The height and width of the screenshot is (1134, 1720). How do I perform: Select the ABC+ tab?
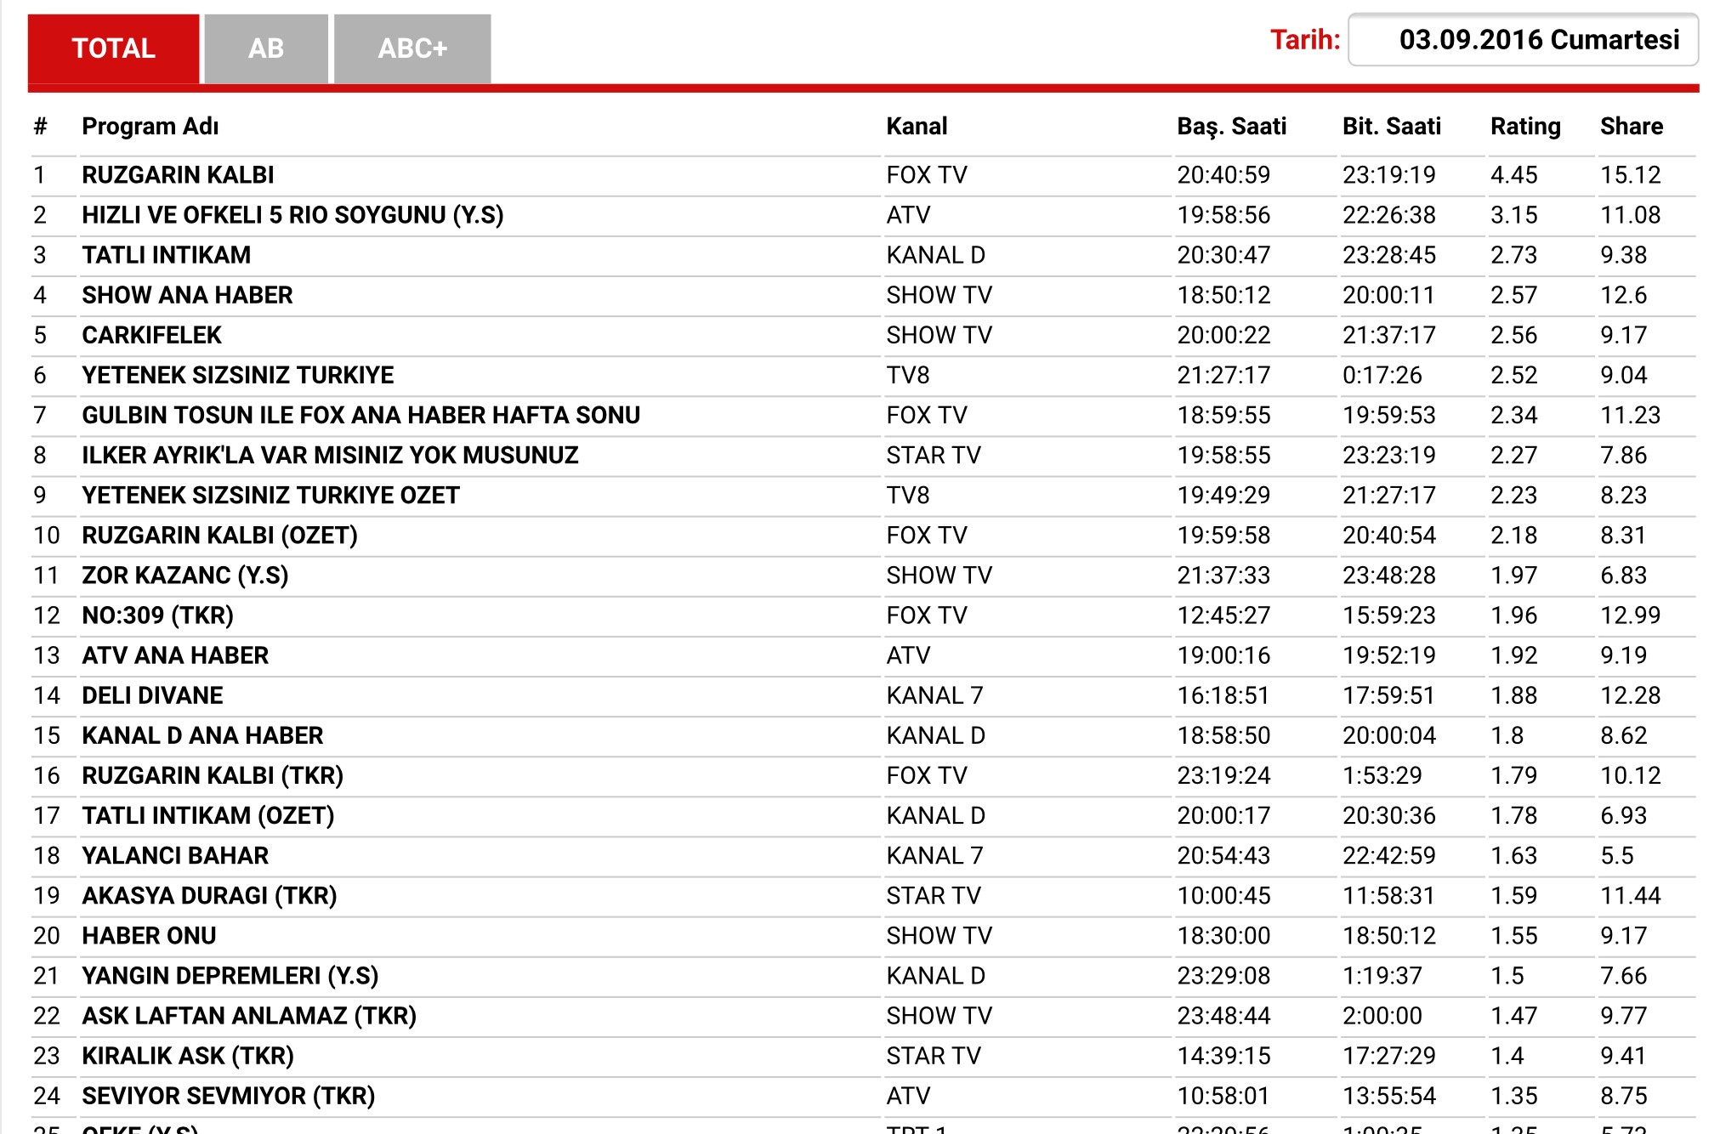click(x=412, y=48)
